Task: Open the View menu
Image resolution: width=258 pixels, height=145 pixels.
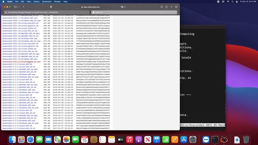Action: pos(29,2)
